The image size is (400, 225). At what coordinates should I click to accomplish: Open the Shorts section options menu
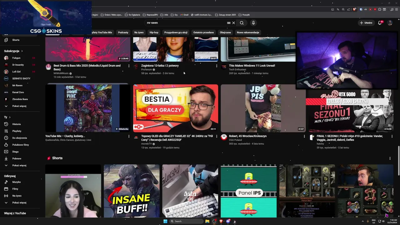click(390, 158)
